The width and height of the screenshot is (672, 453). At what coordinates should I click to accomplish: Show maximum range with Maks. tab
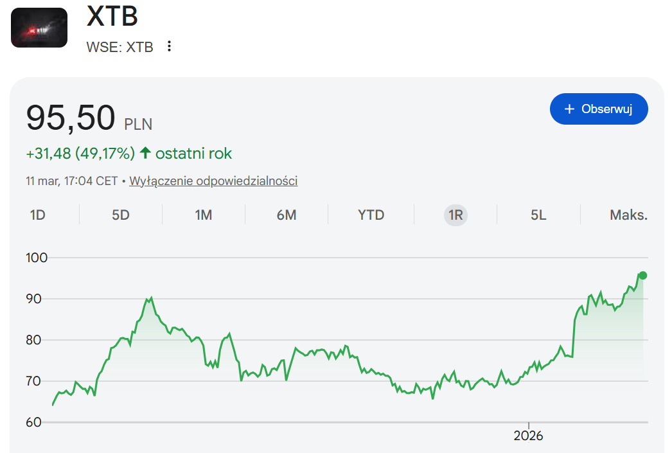628,215
